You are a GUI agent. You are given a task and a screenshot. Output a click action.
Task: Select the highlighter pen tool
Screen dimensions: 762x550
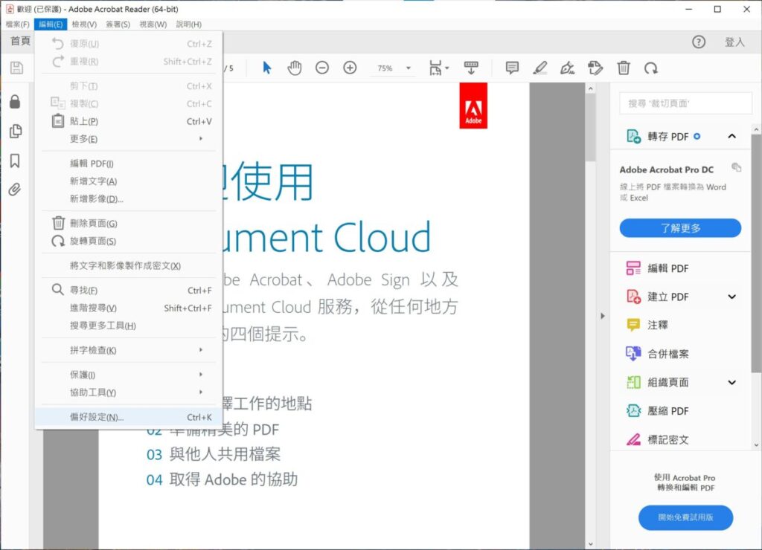coord(540,68)
